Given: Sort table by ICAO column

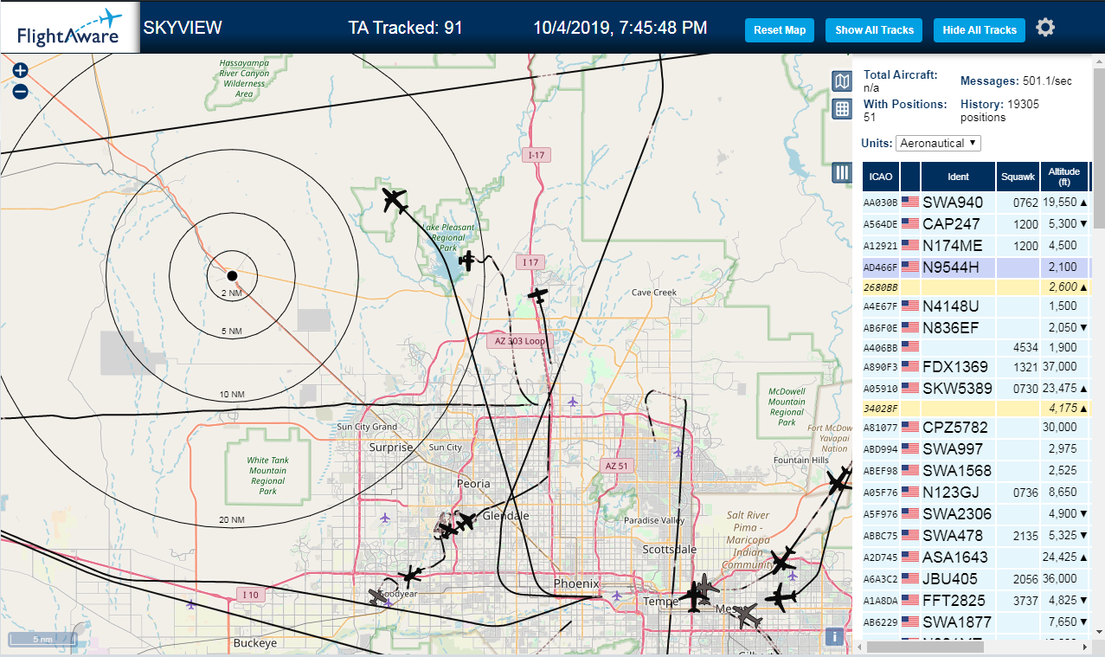Looking at the screenshot, I should click(x=880, y=177).
